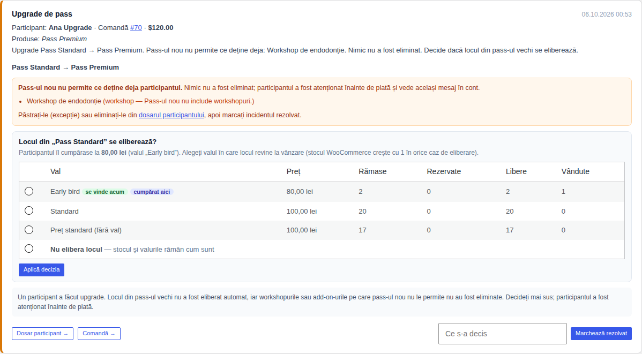Click the Libere column header
Image resolution: width=642 pixels, height=354 pixels.
pyautogui.click(x=516, y=171)
